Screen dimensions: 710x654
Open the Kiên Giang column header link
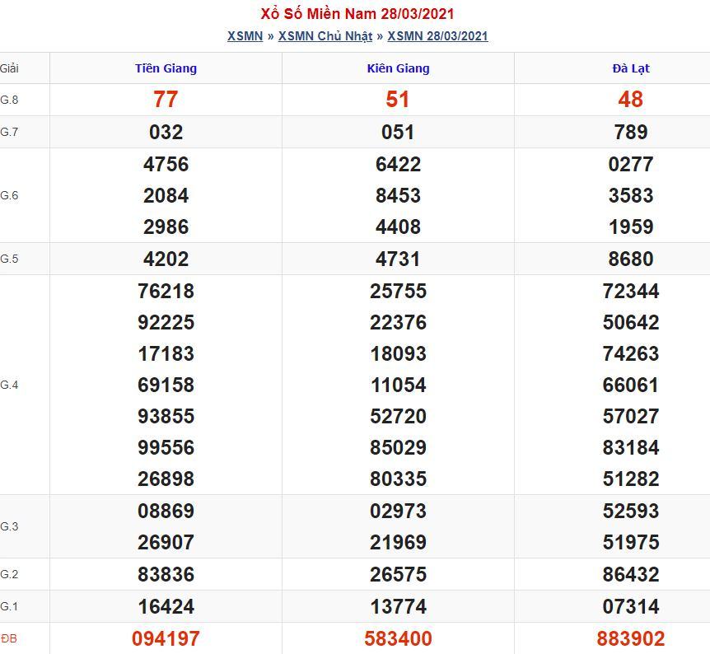point(399,68)
